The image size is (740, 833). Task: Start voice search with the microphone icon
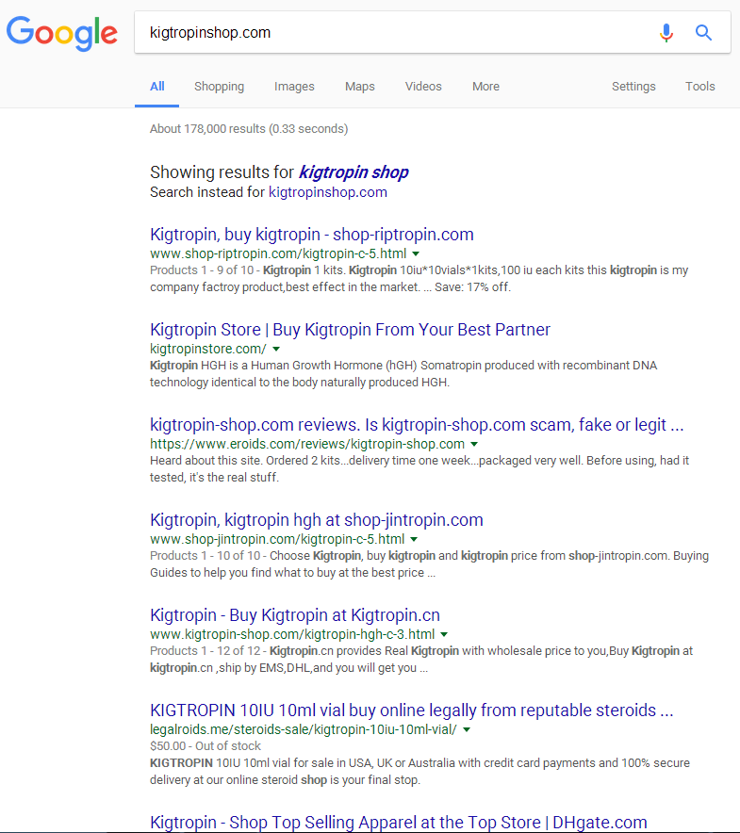(x=666, y=33)
